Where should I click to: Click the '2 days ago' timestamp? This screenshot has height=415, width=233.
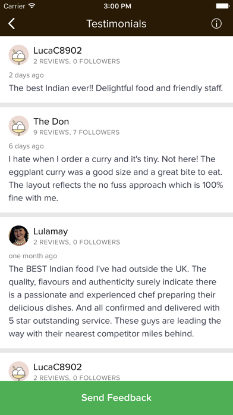[x=26, y=75]
